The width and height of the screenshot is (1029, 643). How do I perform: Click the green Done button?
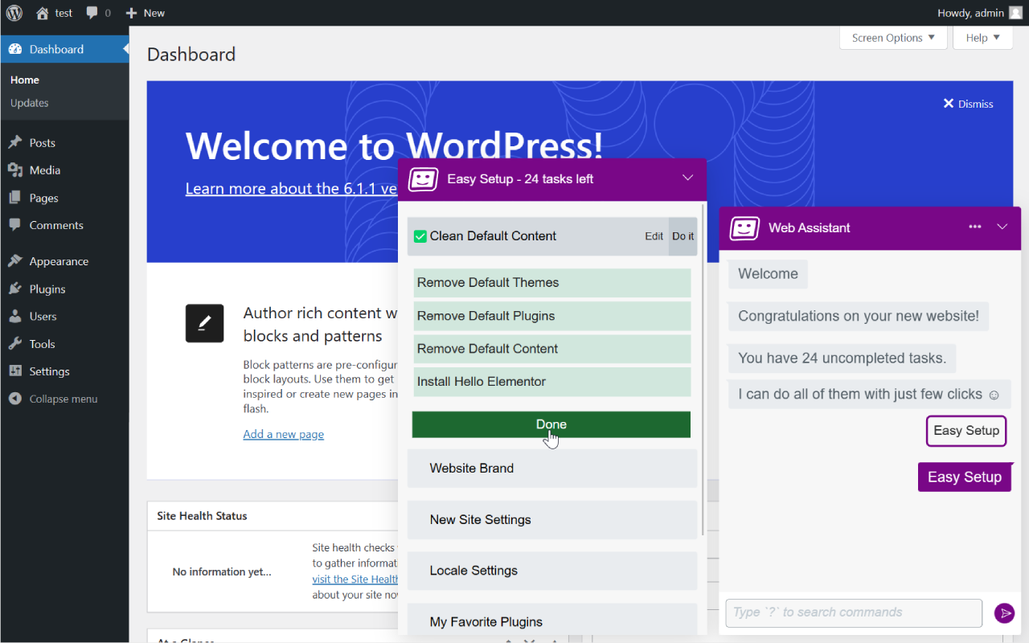[551, 424]
